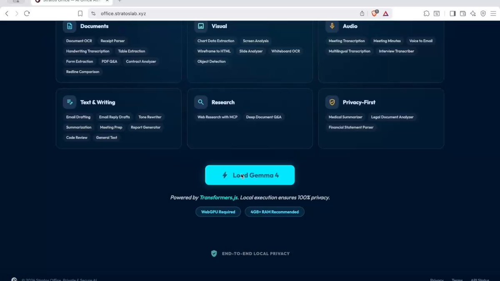Choose Web Research with MCP tag
The width and height of the screenshot is (500, 281).
tap(217, 117)
